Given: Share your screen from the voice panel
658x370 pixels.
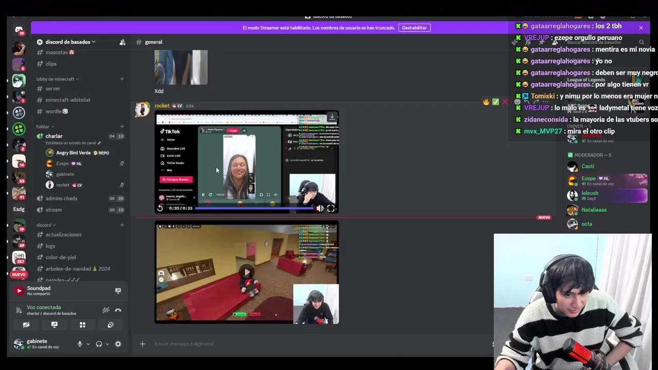Looking at the screenshot, I should click(x=54, y=325).
